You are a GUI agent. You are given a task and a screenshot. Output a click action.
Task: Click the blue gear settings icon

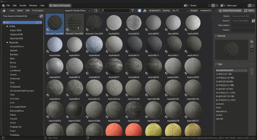coord(140,11)
